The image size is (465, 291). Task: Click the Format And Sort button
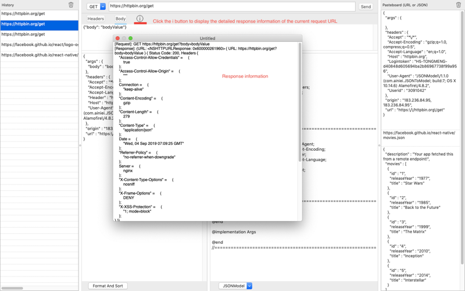(x=108, y=286)
